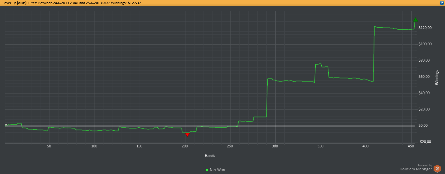Click the green Net Won legend swatch
Viewport: 445px width, 174px height.
click(207, 170)
